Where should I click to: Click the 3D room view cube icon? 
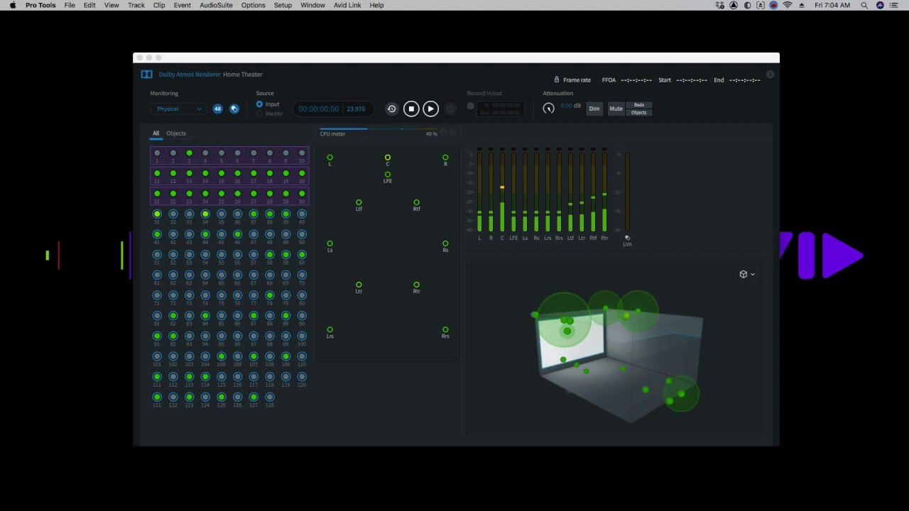point(744,274)
